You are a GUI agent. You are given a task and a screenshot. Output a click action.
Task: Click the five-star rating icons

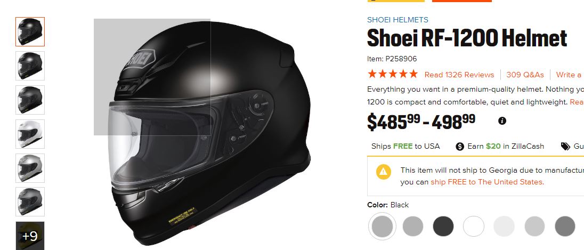[393, 74]
